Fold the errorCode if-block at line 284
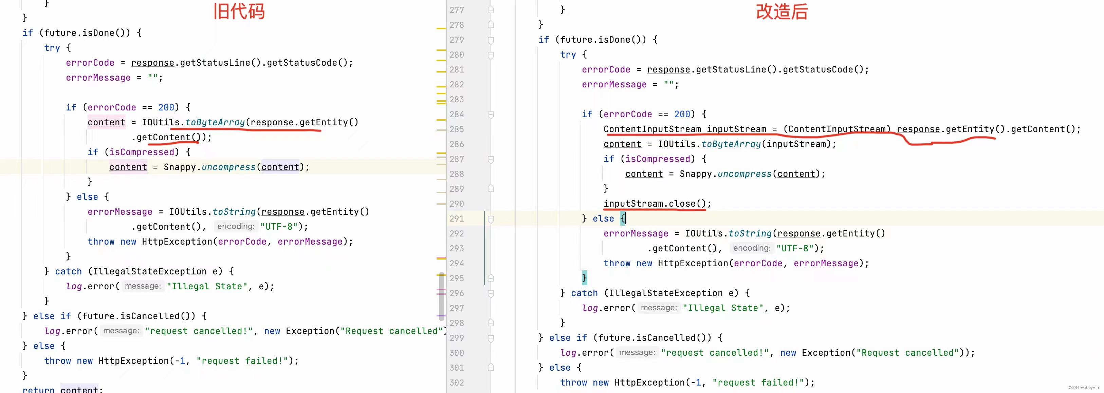This screenshot has width=1104, height=393. (x=491, y=114)
